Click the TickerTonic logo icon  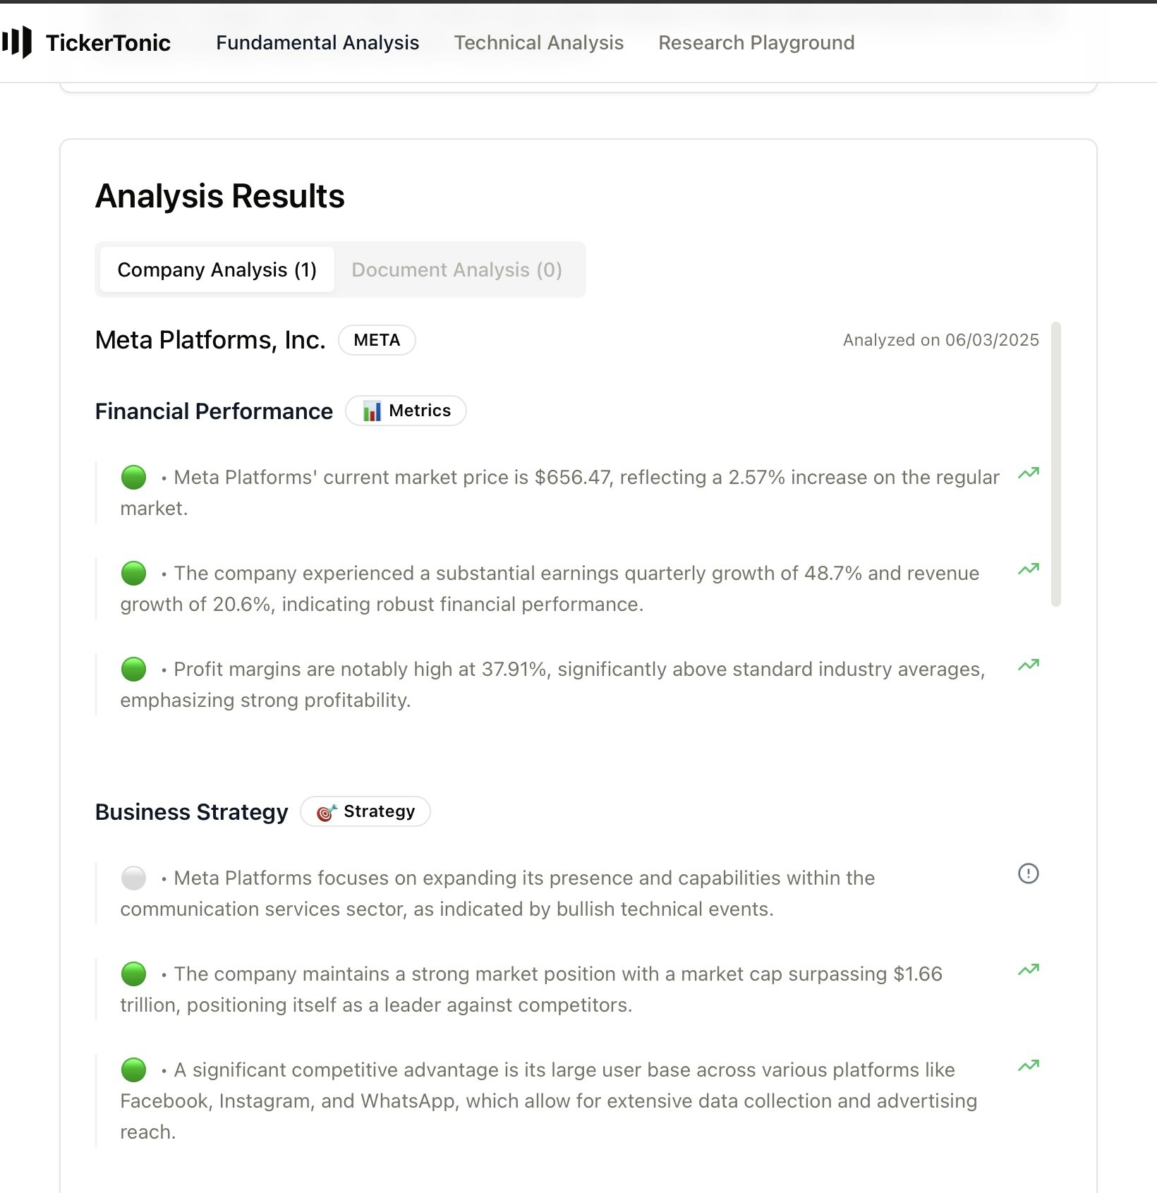click(x=17, y=42)
